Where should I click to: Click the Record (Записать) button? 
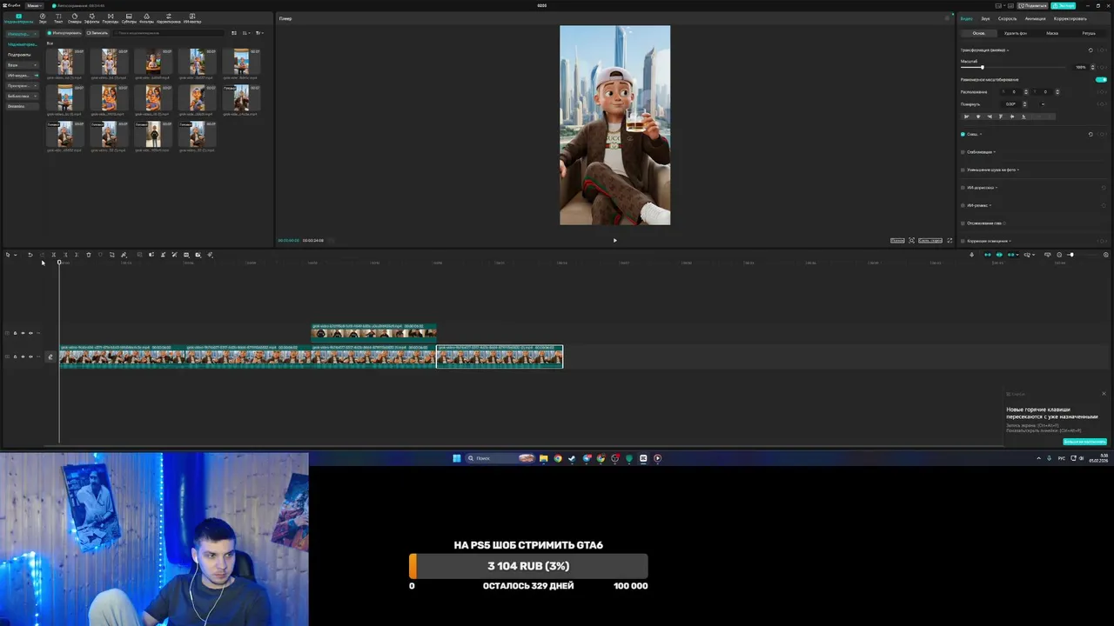(x=97, y=33)
